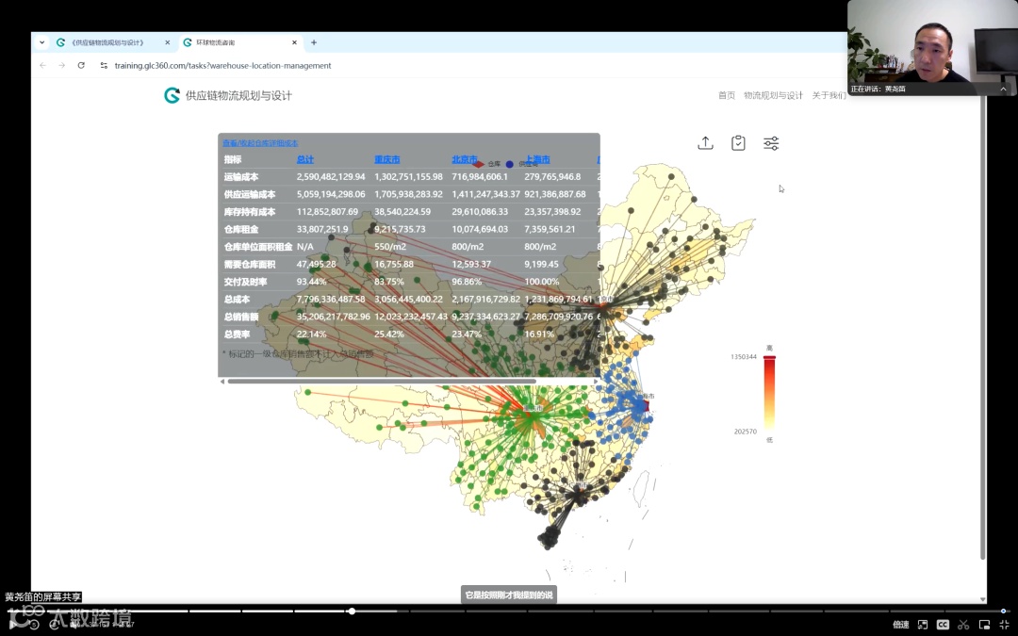Click the 100.00% delivery rate for 上海市

pos(541,283)
